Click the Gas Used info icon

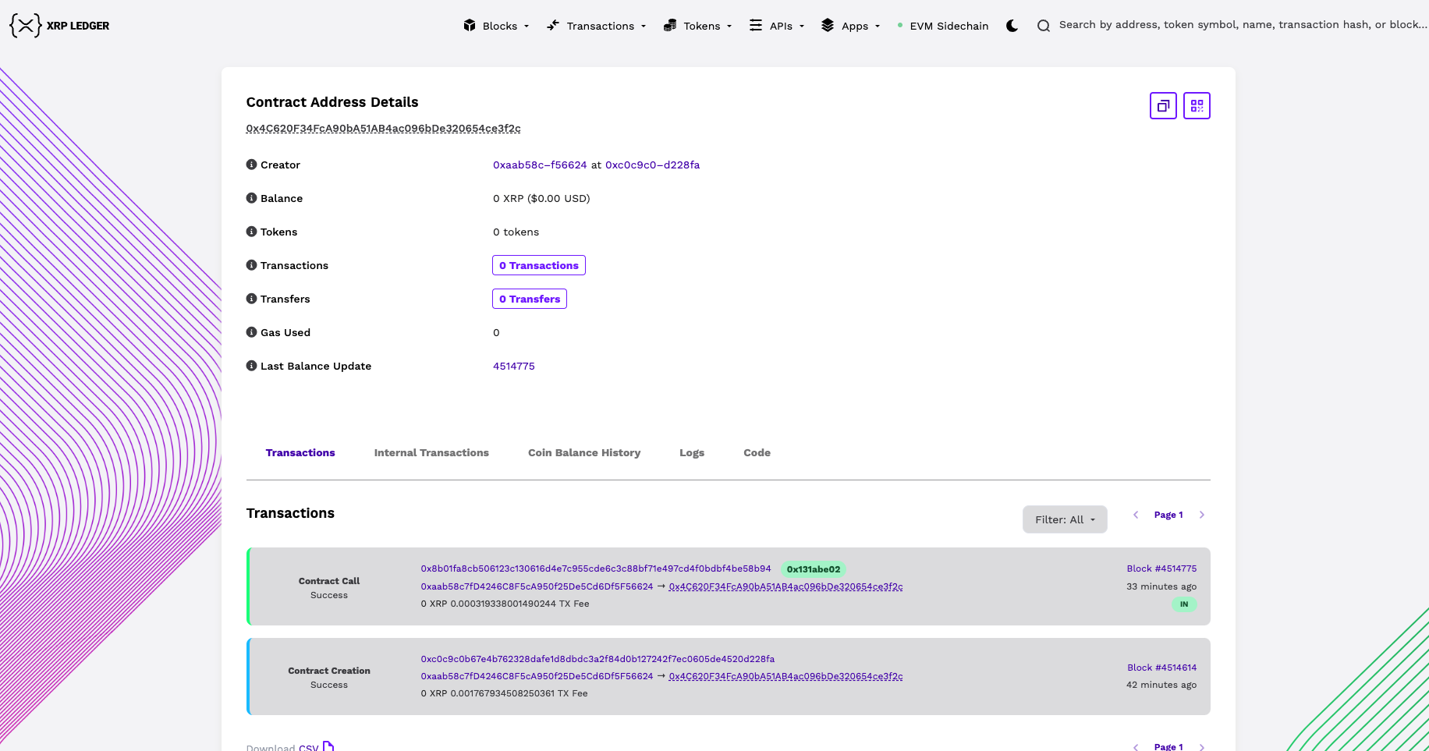(251, 332)
